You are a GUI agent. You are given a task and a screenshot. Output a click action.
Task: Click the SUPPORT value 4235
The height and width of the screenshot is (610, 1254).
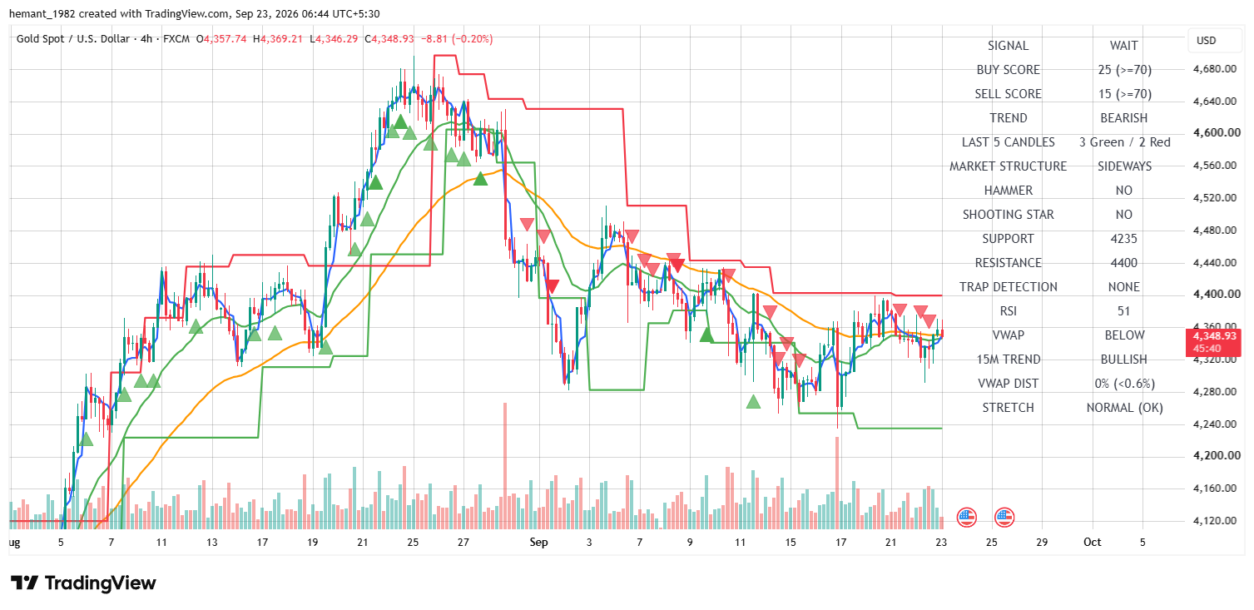(1124, 239)
